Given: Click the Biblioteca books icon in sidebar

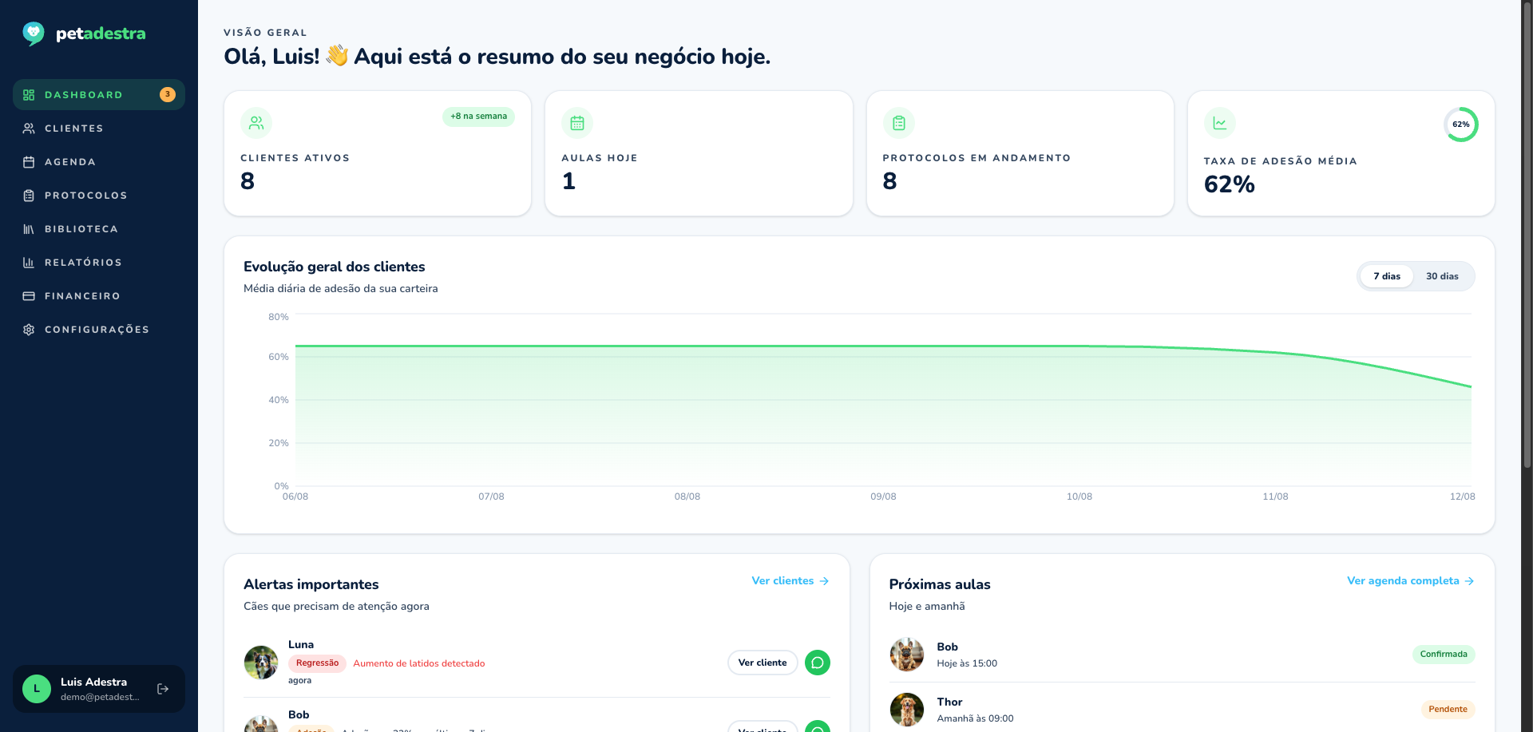Looking at the screenshot, I should [29, 229].
